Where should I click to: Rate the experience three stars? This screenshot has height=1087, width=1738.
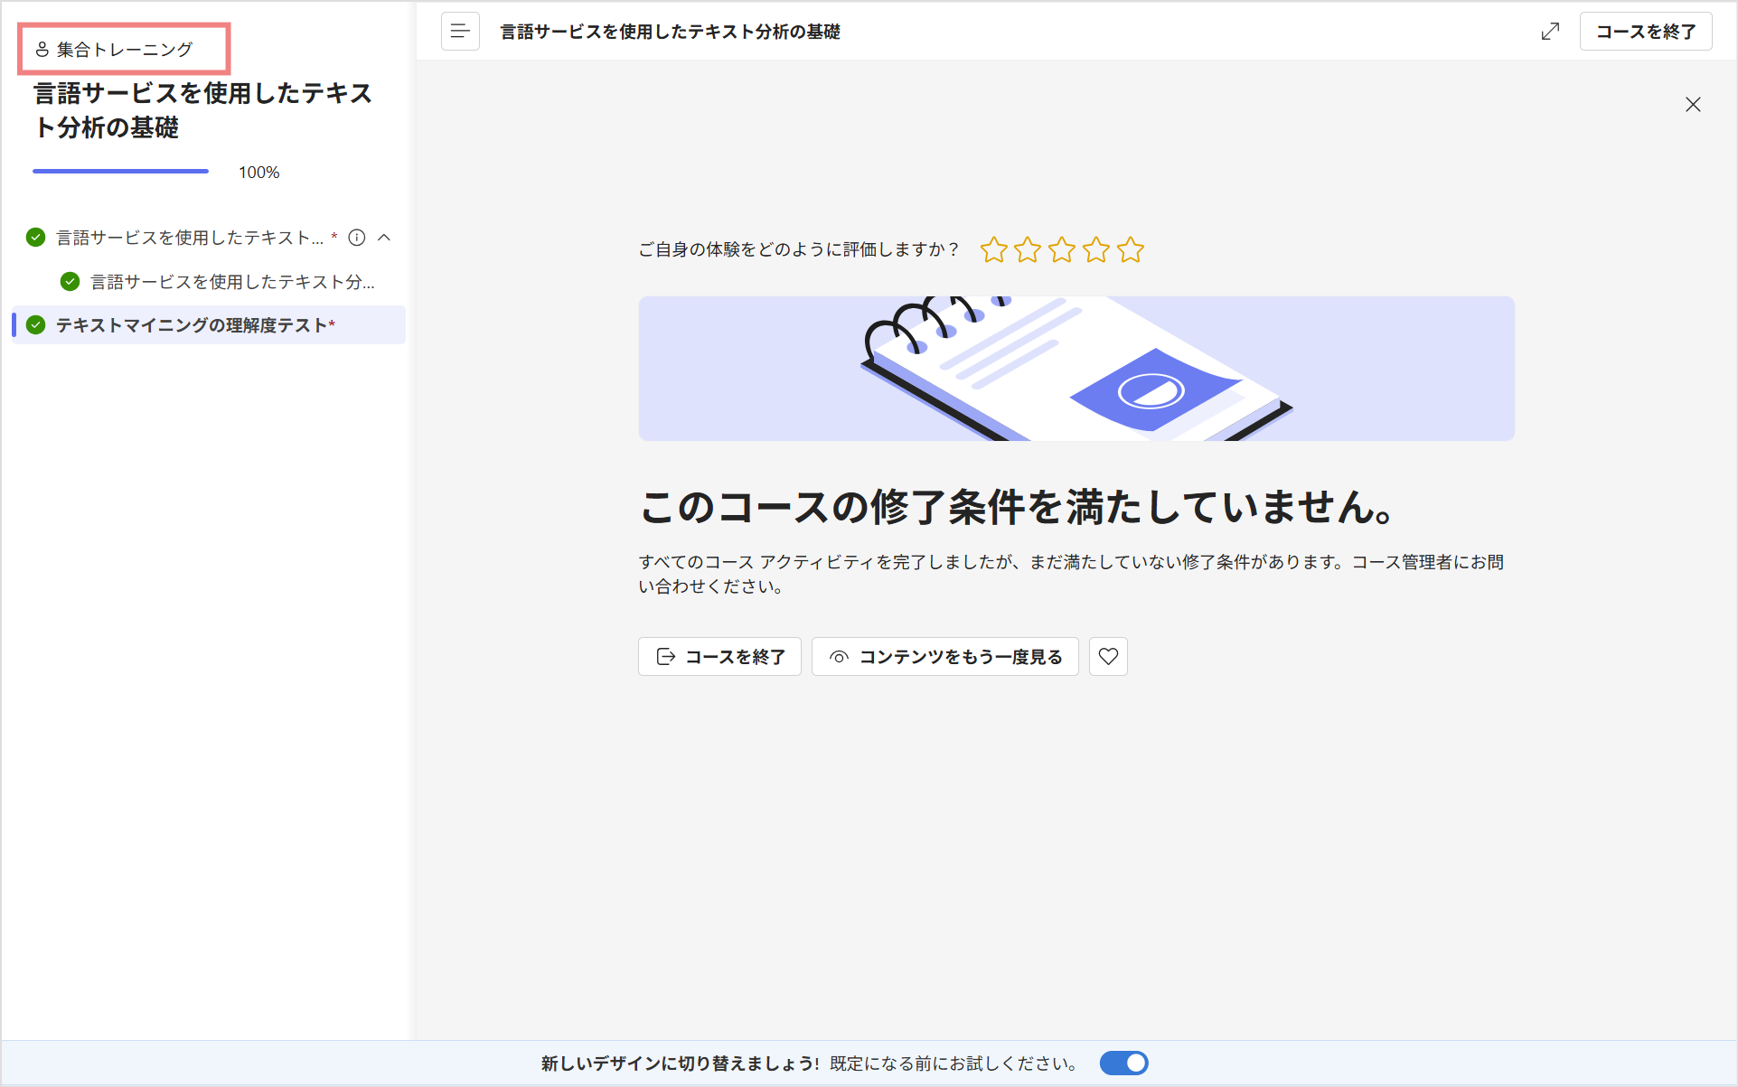(1062, 249)
